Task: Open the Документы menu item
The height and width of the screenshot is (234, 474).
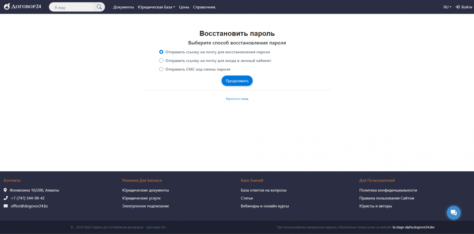Action: [x=123, y=7]
